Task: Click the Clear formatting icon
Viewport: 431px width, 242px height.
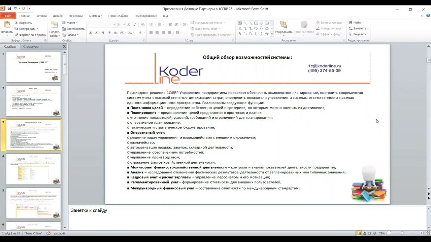Action: click(x=143, y=25)
